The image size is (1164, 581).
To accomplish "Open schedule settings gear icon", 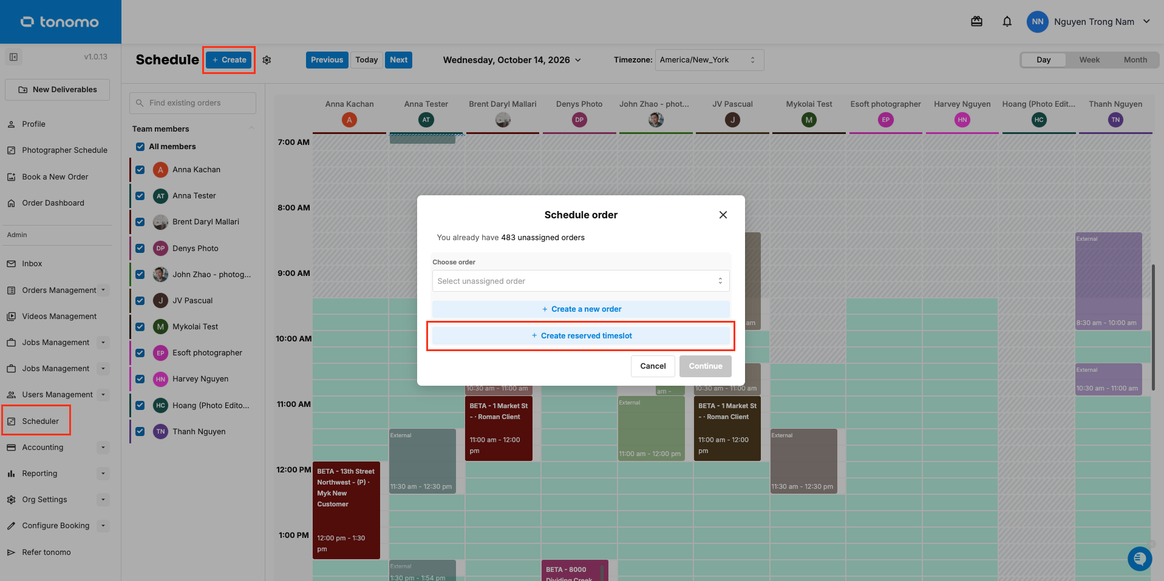I will (267, 60).
